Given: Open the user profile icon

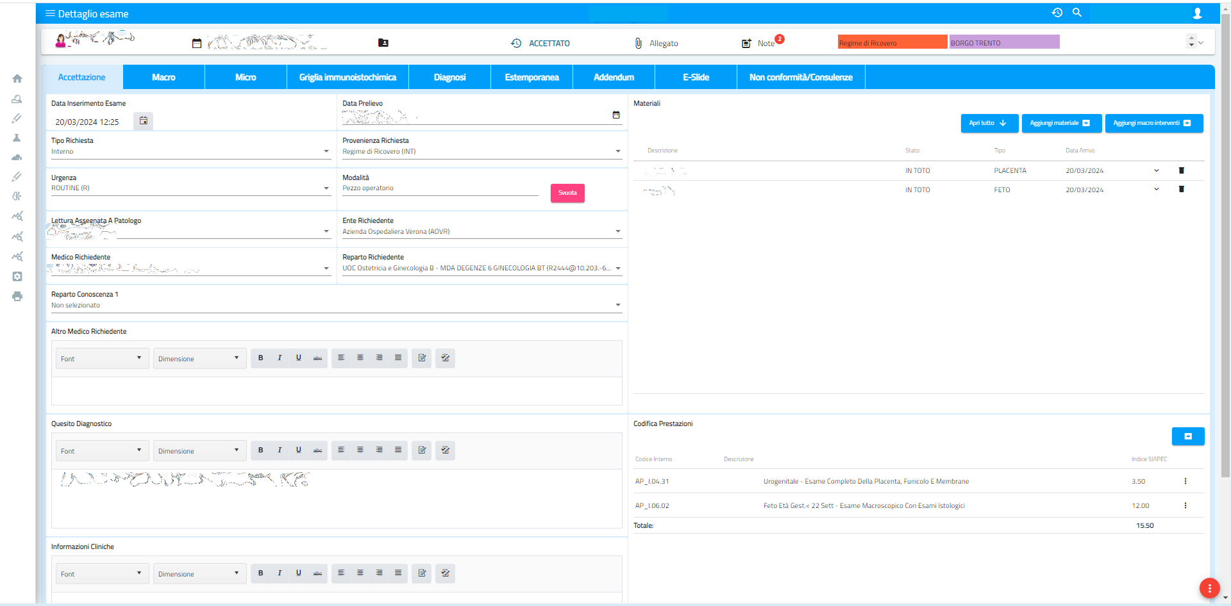Looking at the screenshot, I should click(1197, 13).
